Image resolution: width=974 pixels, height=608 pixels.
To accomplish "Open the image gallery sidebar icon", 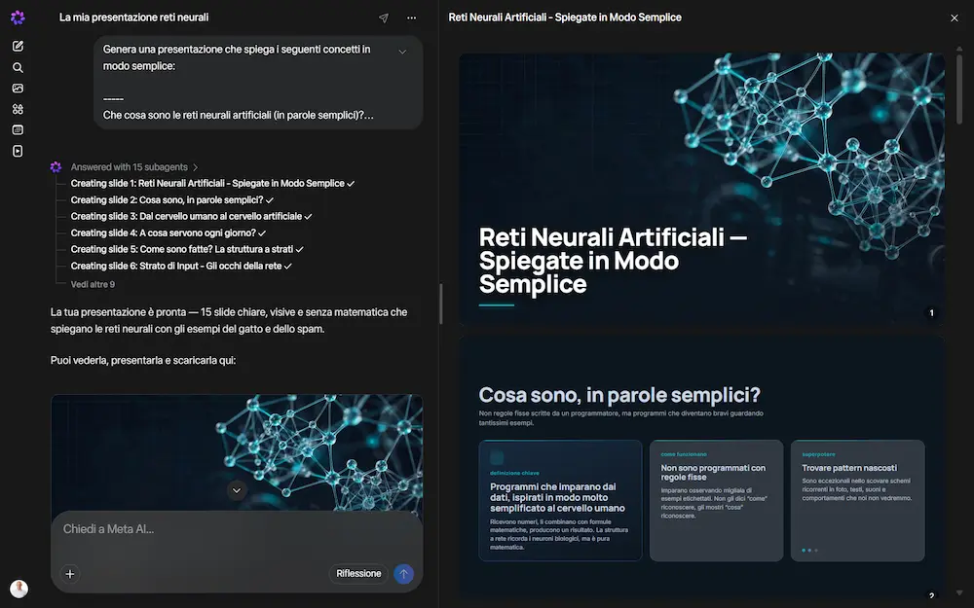I will pos(18,89).
